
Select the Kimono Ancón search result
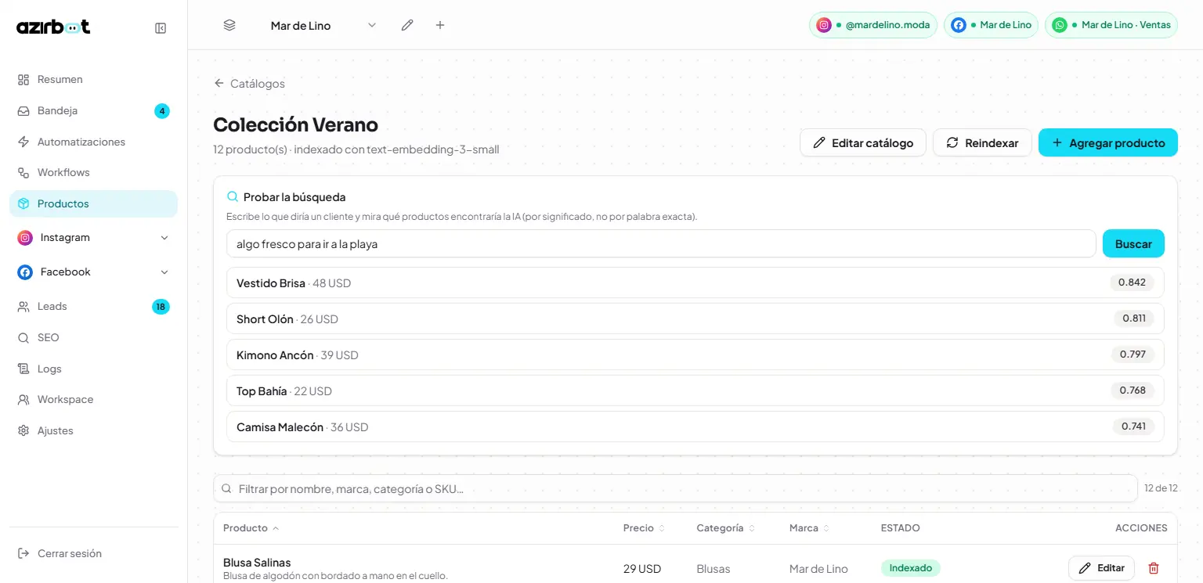(x=695, y=354)
